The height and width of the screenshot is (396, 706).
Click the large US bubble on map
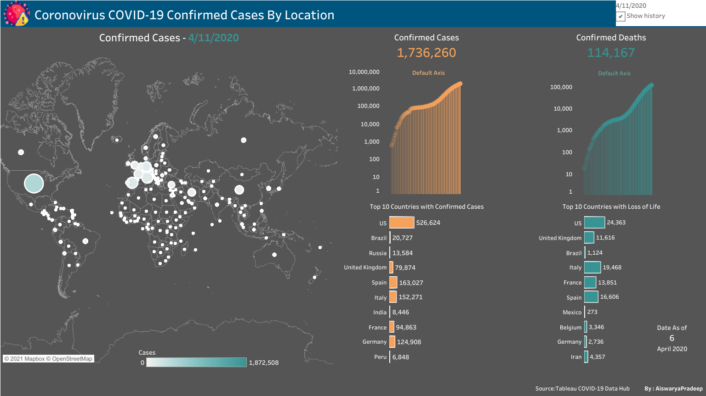(x=34, y=183)
